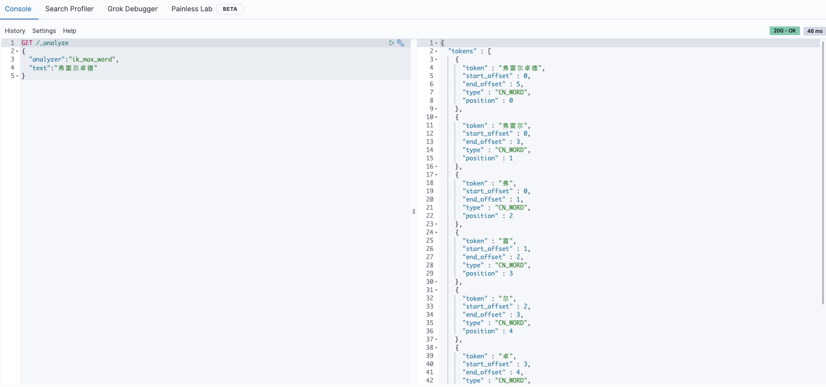This screenshot has width=826, height=387.
Task: Collapse the response root at line 1
Action: [436, 43]
